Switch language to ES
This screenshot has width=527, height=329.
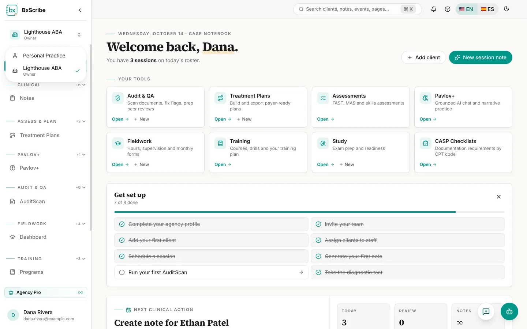coord(487,9)
